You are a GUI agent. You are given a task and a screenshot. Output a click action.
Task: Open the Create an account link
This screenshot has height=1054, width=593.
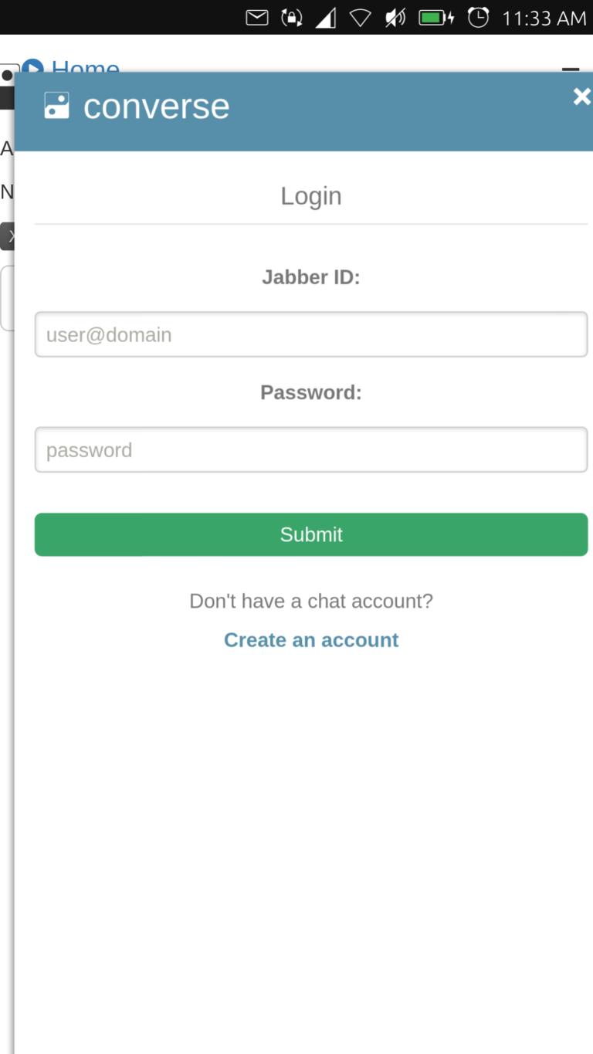311,640
